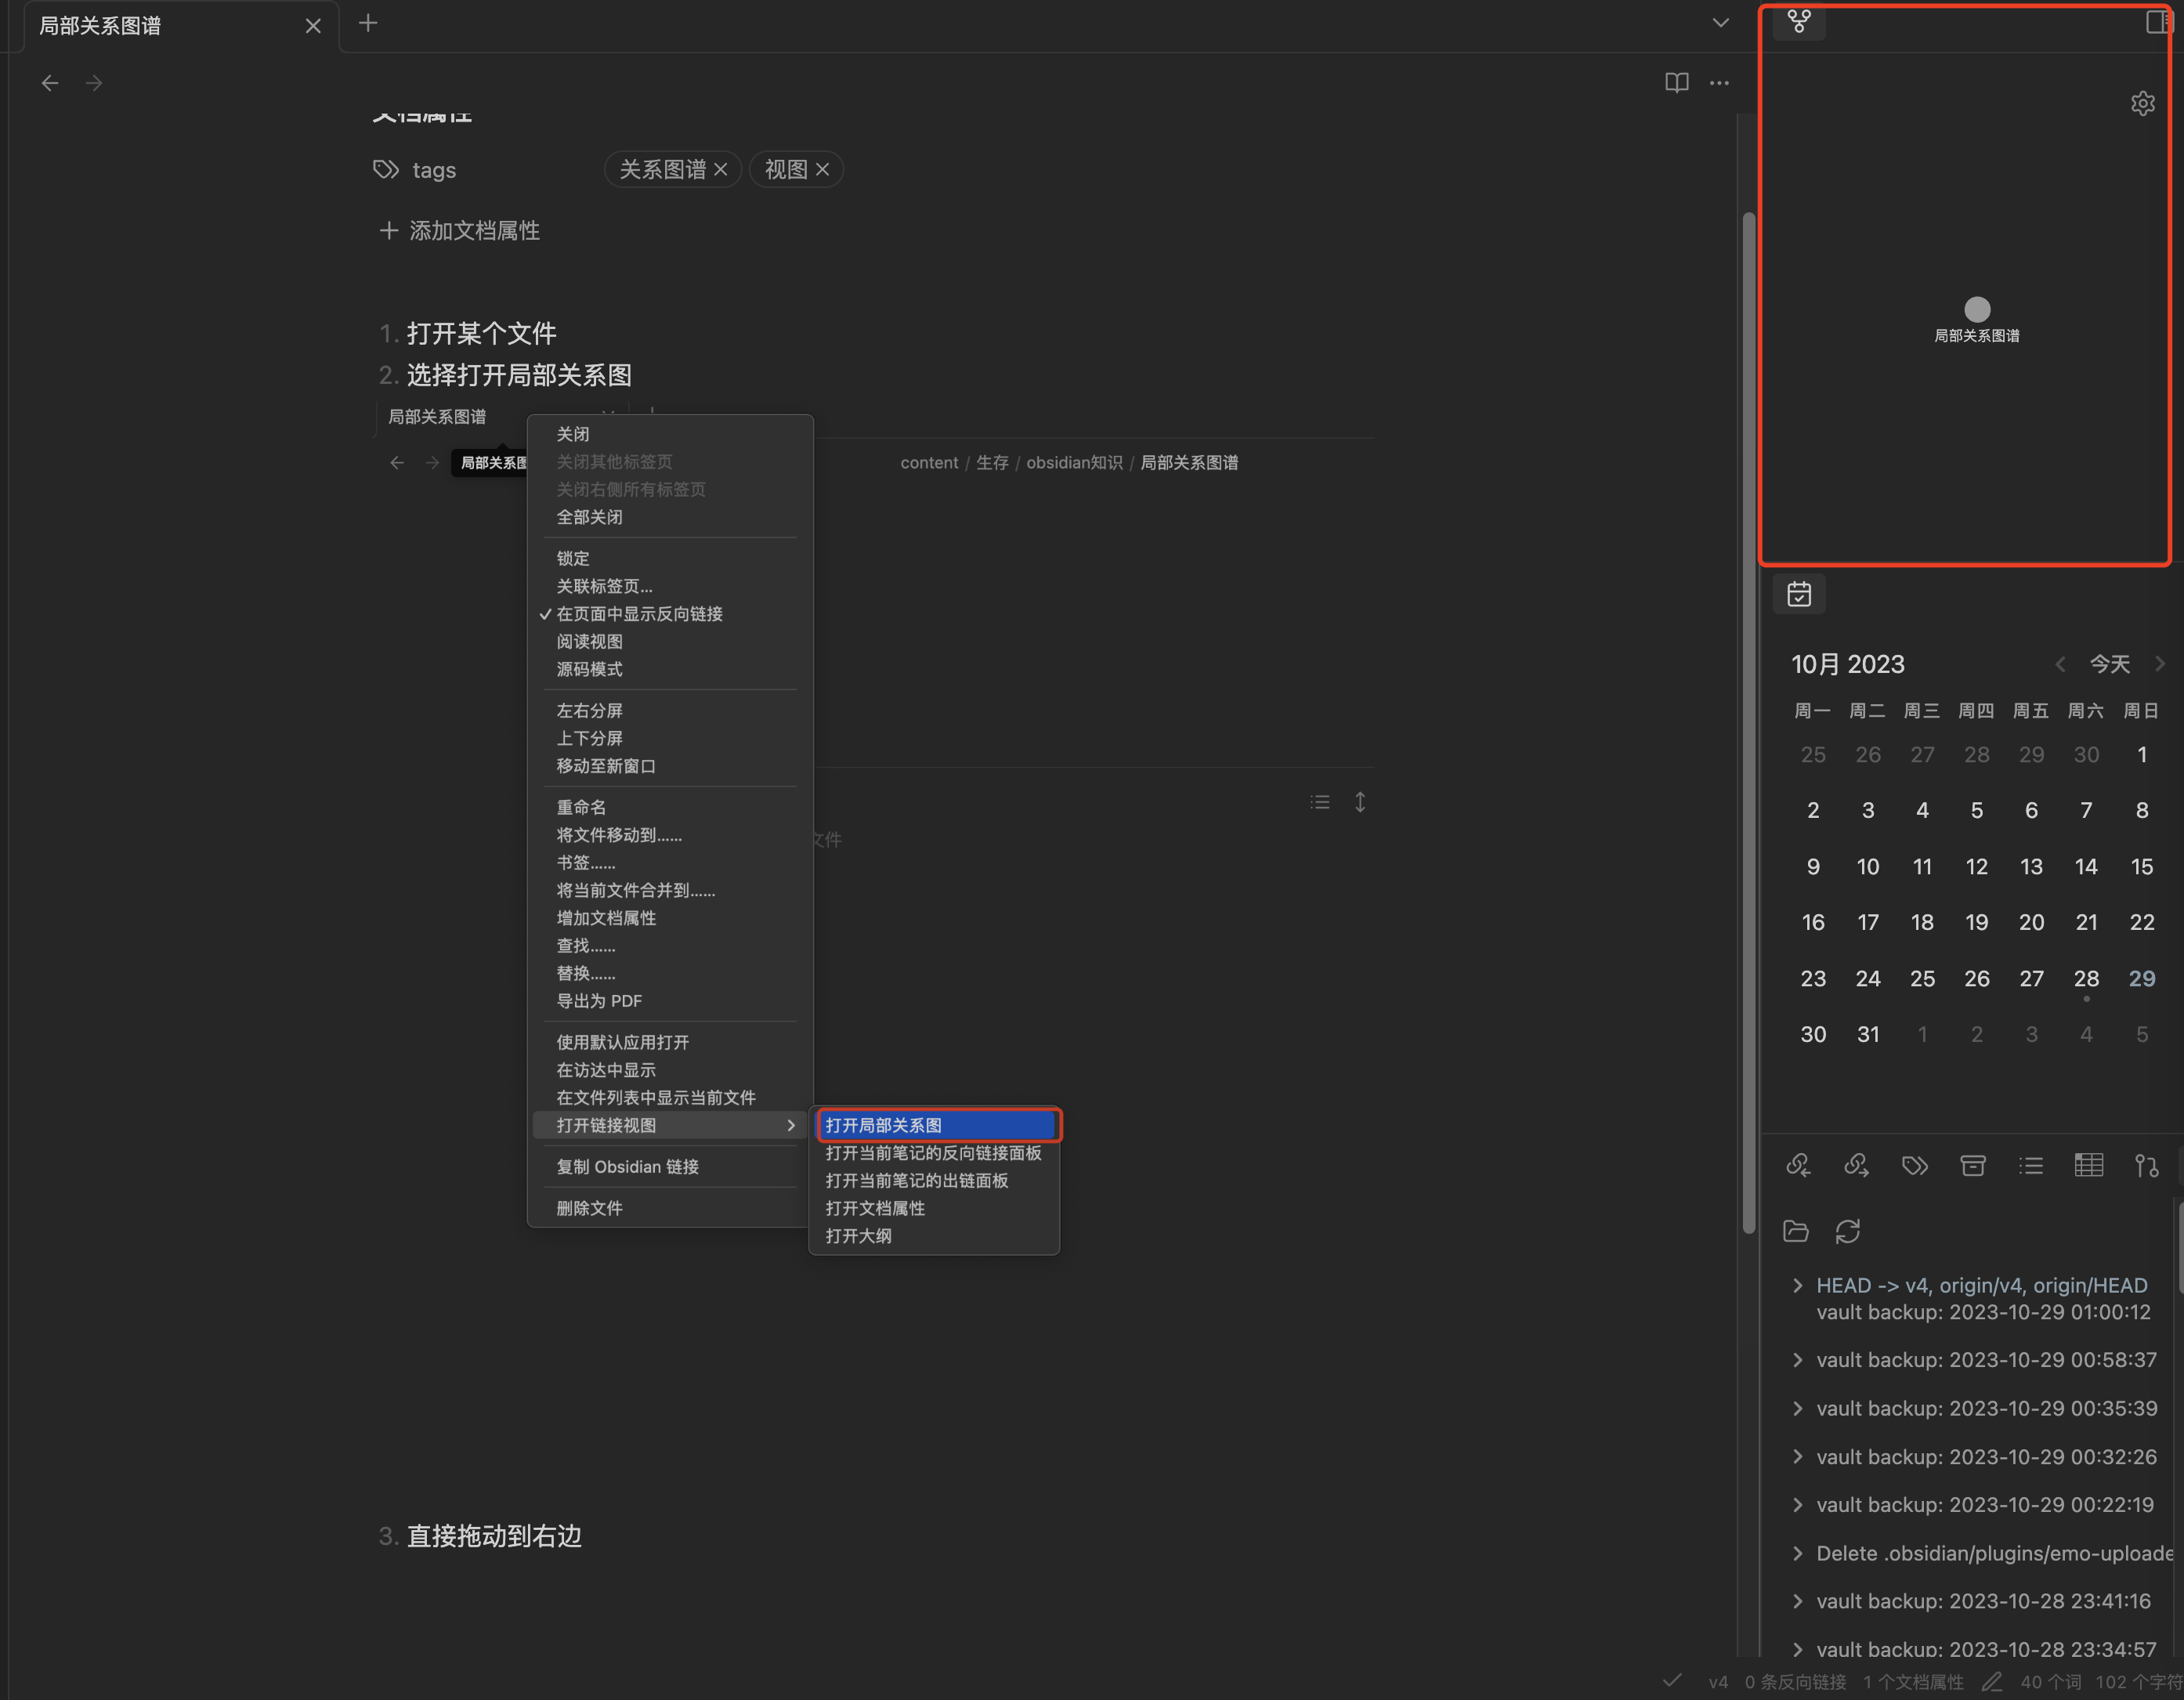Click the local graph tab icon
The image size is (2184, 1700).
tap(1799, 21)
